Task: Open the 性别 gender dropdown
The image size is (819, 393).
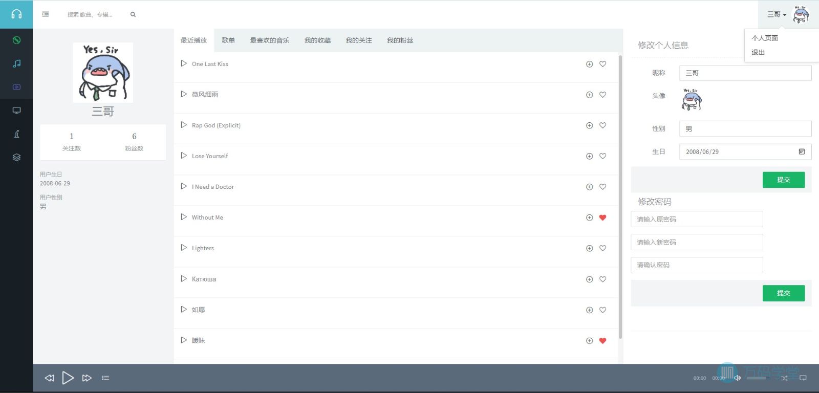Action: click(x=745, y=129)
